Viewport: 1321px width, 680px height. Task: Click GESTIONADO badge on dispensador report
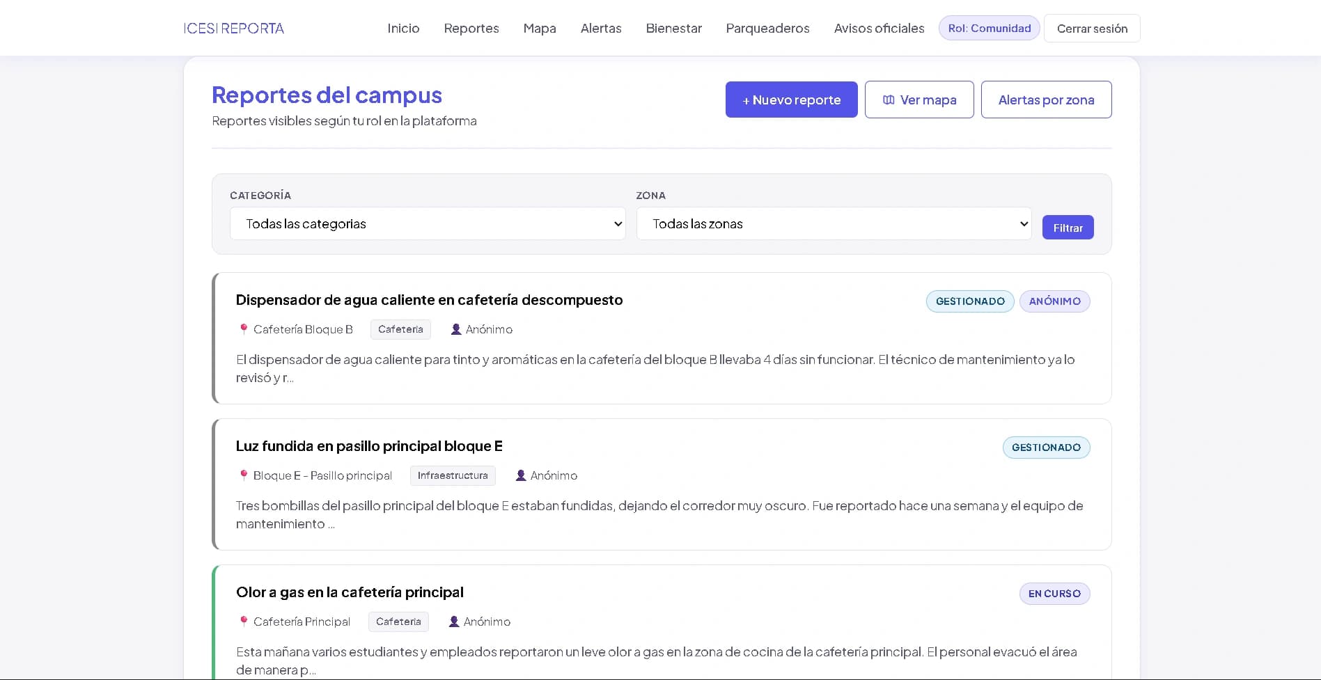(970, 301)
